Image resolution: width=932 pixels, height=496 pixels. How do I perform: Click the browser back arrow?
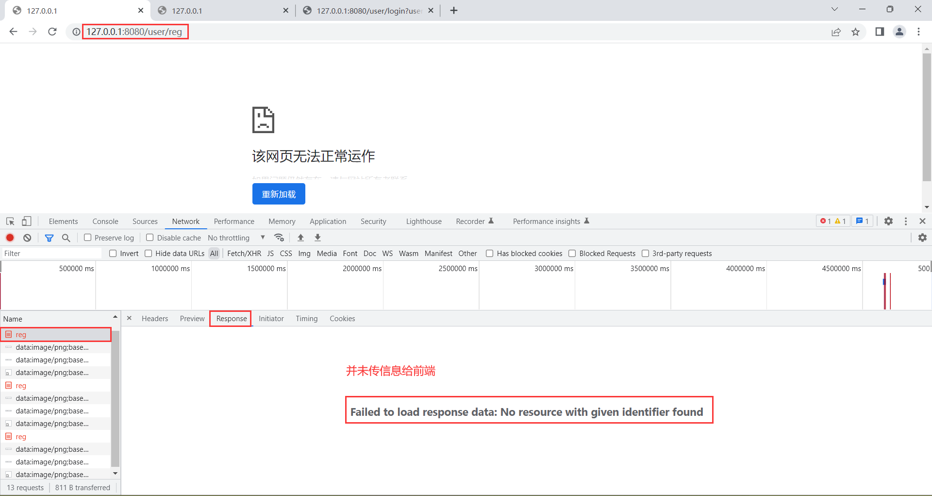[x=13, y=32]
